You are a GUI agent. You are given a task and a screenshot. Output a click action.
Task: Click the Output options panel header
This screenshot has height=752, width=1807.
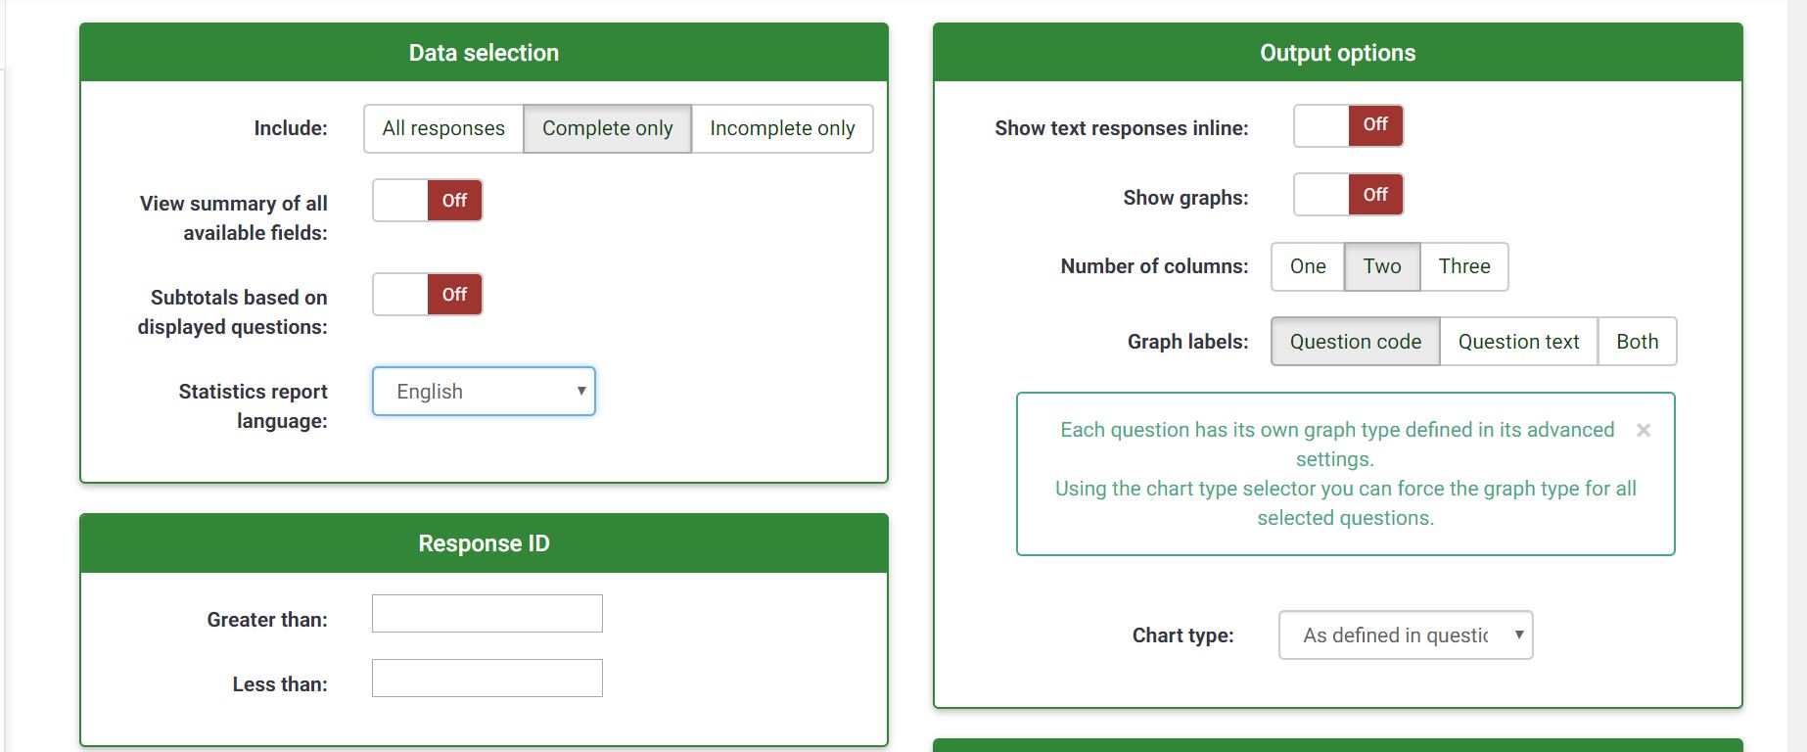point(1337,53)
